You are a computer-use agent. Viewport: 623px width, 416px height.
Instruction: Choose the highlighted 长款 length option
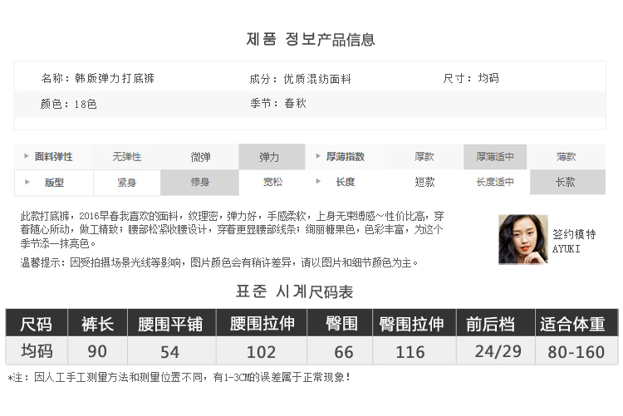click(x=567, y=182)
